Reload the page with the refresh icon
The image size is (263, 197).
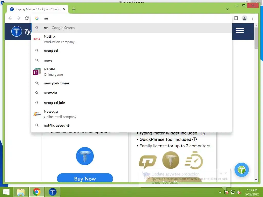coord(27,18)
